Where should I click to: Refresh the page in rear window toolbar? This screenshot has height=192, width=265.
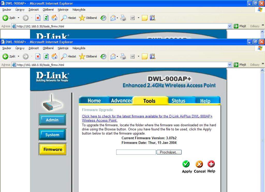click(46, 18)
